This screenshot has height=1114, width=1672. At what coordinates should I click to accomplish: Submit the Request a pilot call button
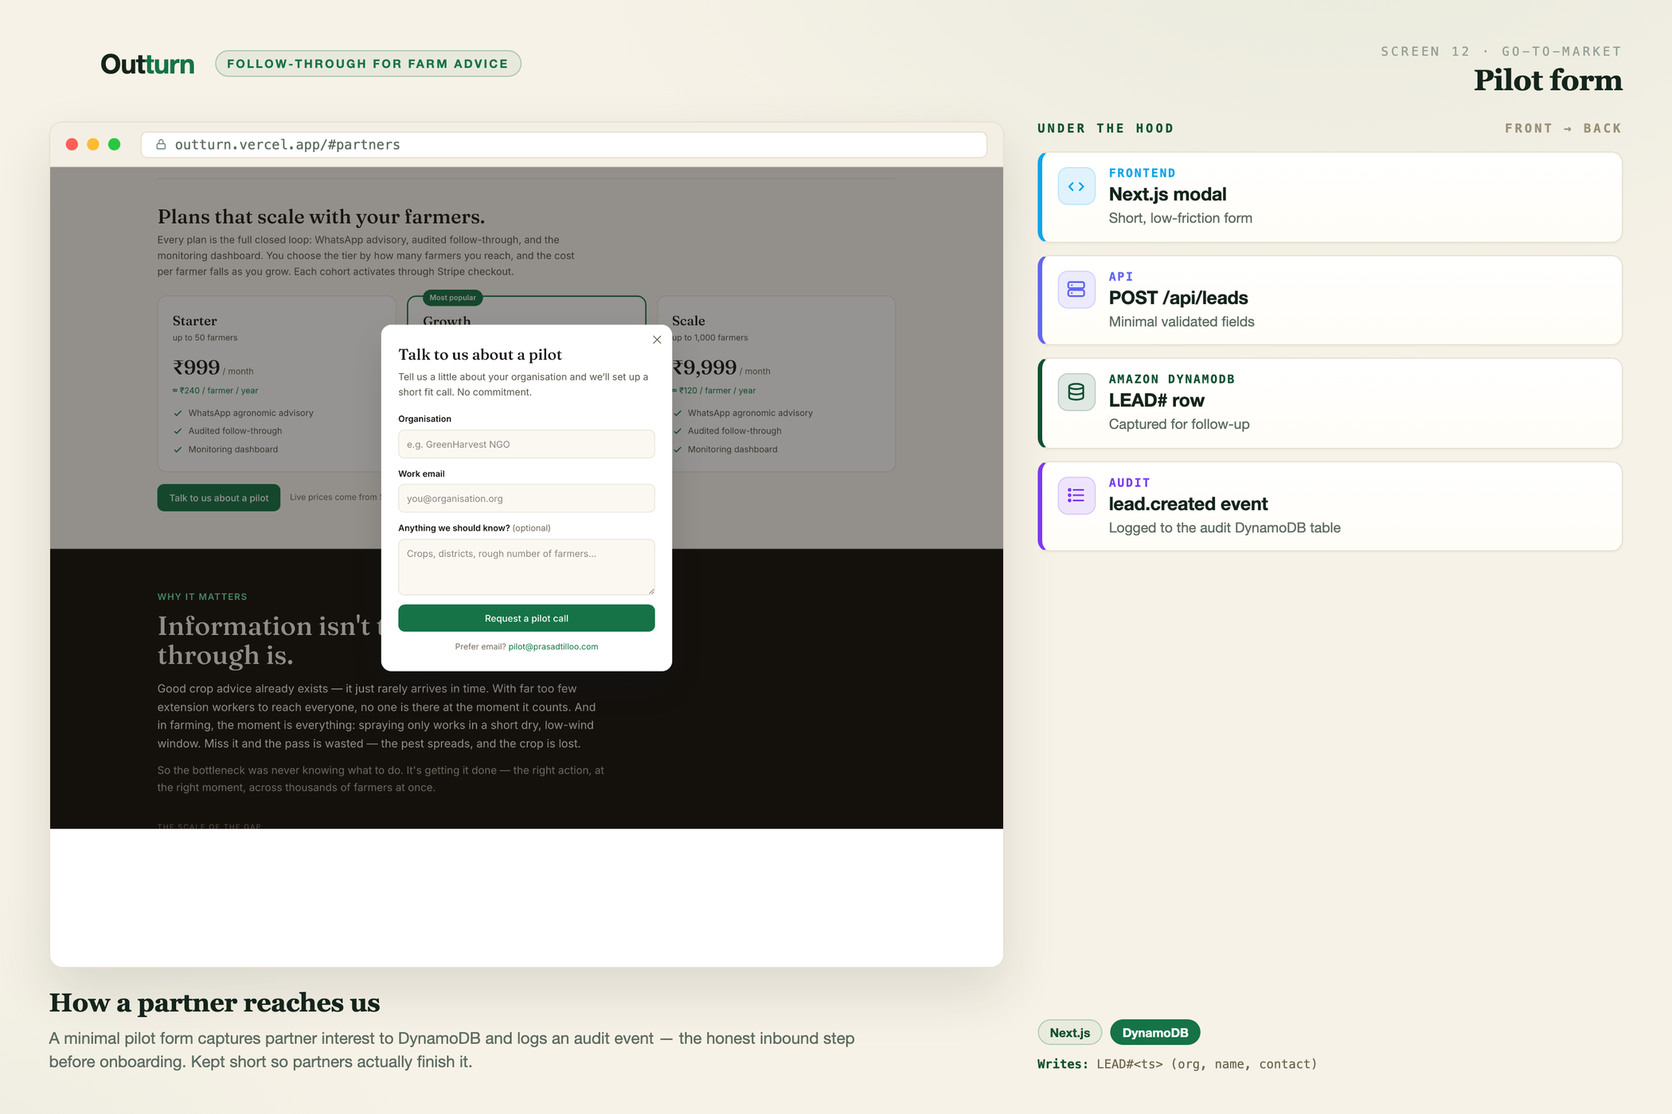tap(526, 618)
